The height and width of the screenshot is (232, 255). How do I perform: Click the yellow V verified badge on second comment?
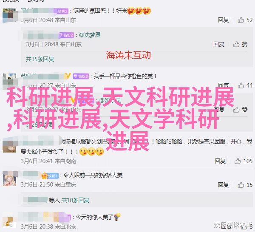click(x=68, y=76)
